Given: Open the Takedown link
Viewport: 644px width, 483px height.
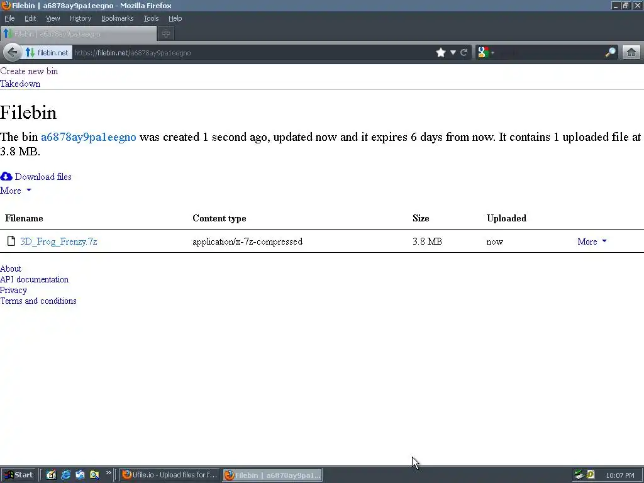Looking at the screenshot, I should point(20,84).
